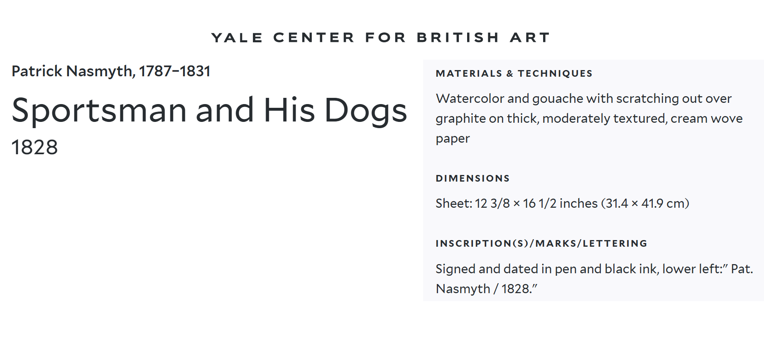
Task: Select the title Sportsman and His Dogs
Action: [209, 110]
